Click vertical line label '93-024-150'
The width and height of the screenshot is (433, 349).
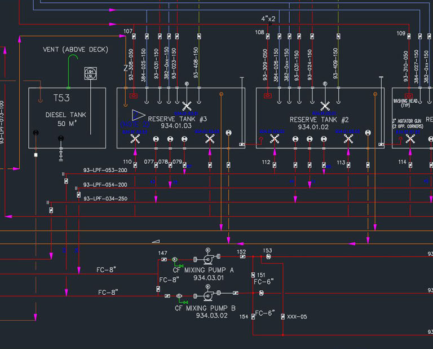tap(310, 65)
